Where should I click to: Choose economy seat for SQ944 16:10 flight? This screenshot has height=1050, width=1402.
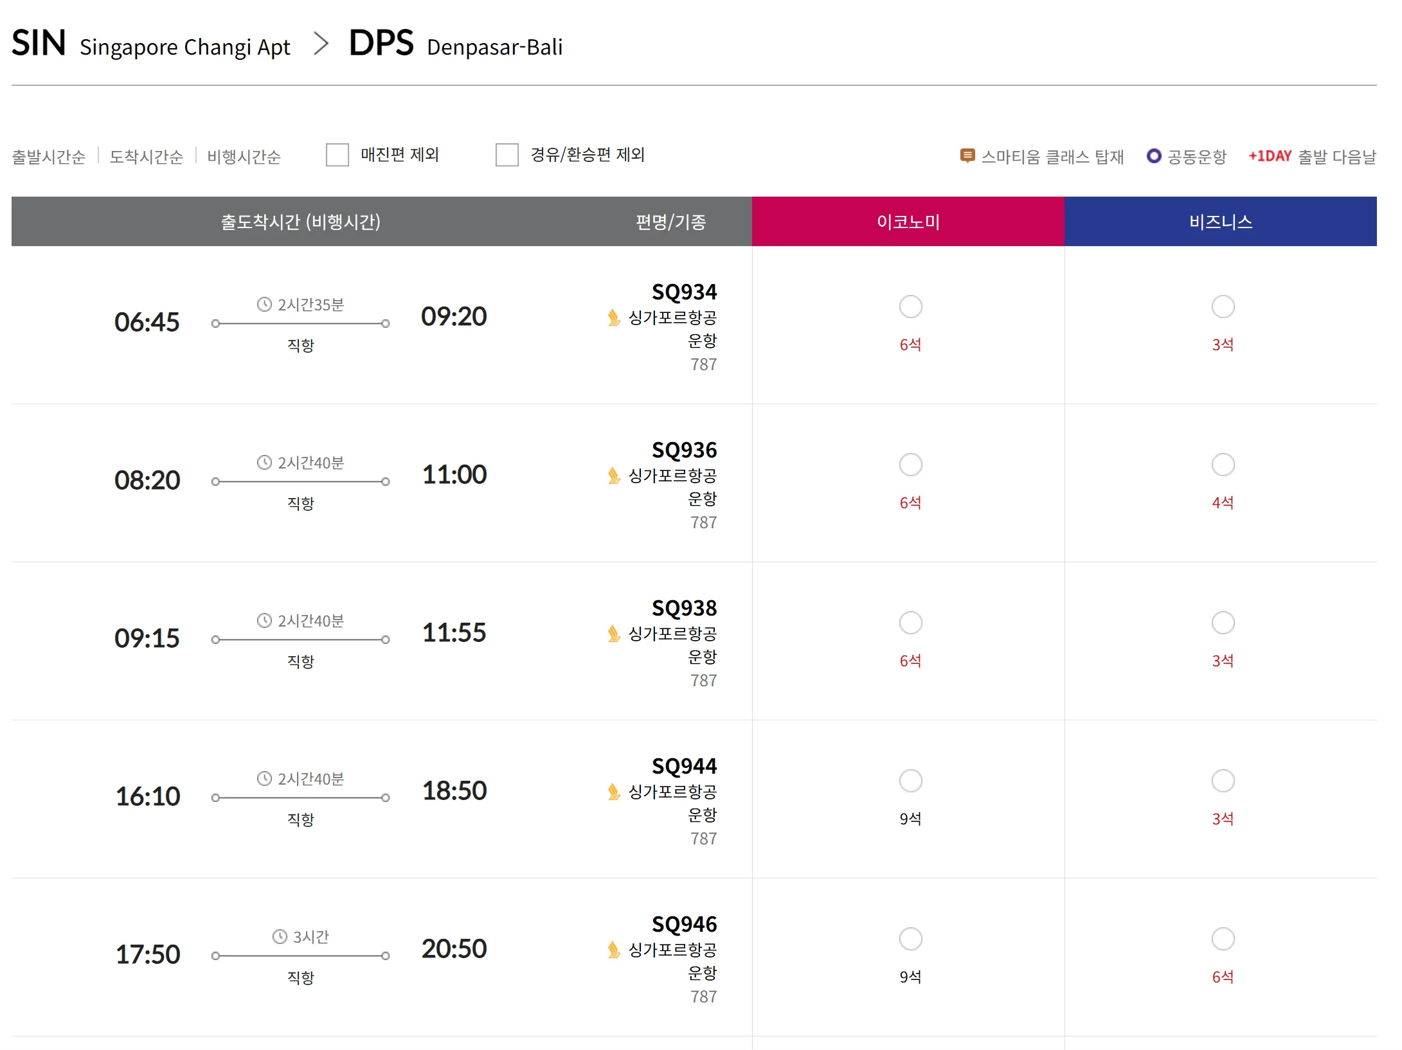(910, 781)
